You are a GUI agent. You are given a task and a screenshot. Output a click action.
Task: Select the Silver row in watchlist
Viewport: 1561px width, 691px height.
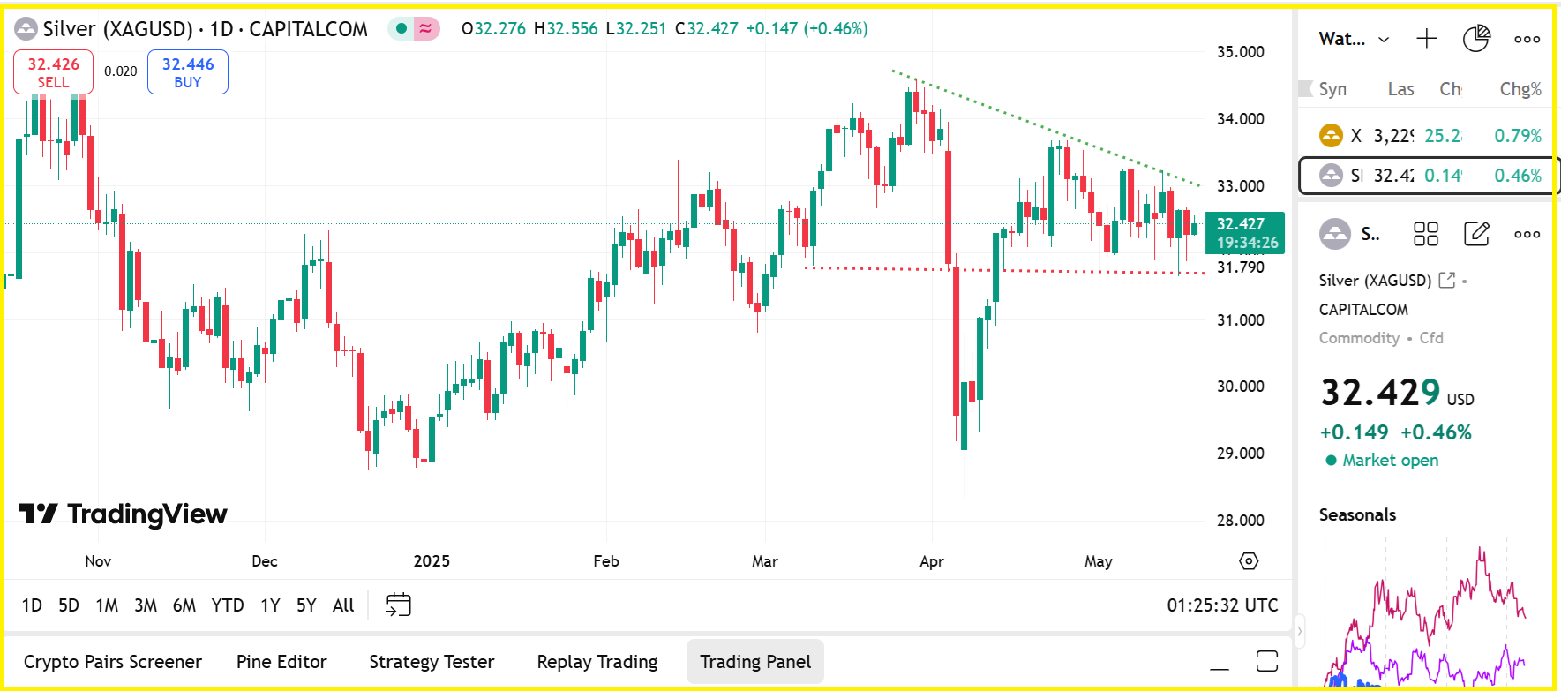[x=1429, y=176]
